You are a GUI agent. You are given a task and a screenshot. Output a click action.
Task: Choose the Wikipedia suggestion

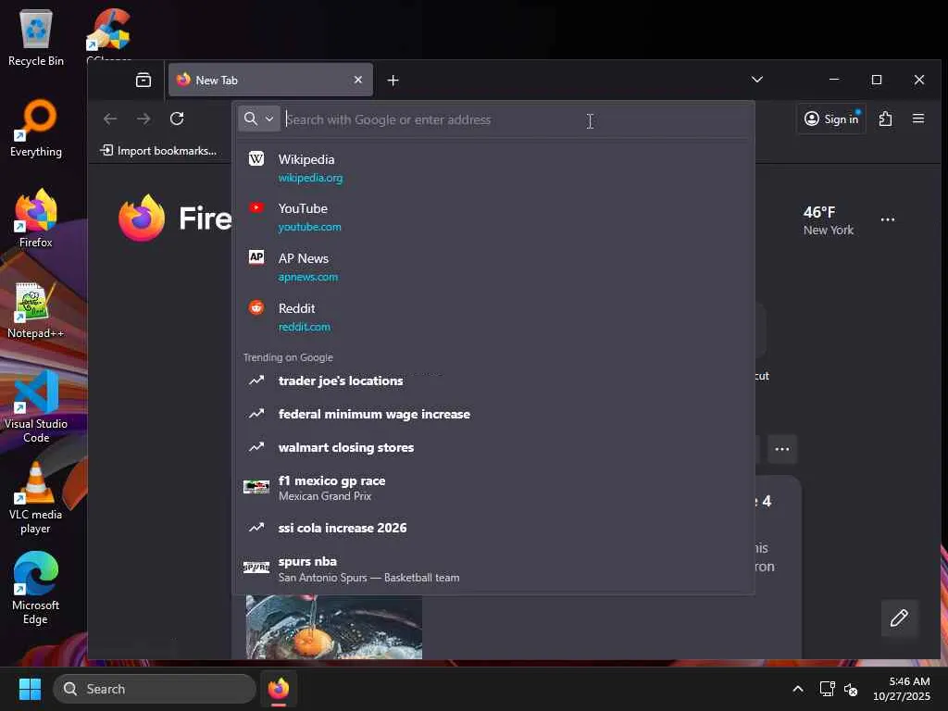[493, 168]
